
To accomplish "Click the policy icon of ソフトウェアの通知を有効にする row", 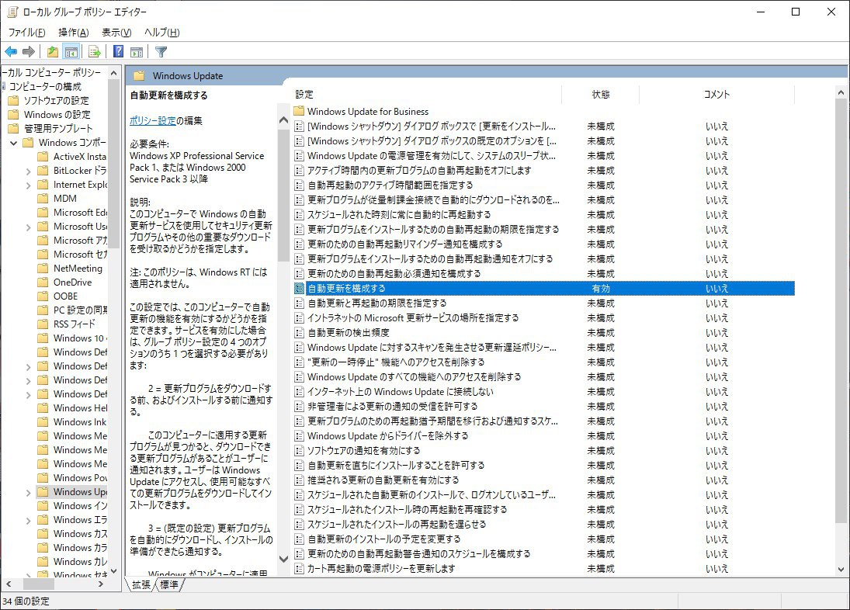I will pyautogui.click(x=299, y=451).
